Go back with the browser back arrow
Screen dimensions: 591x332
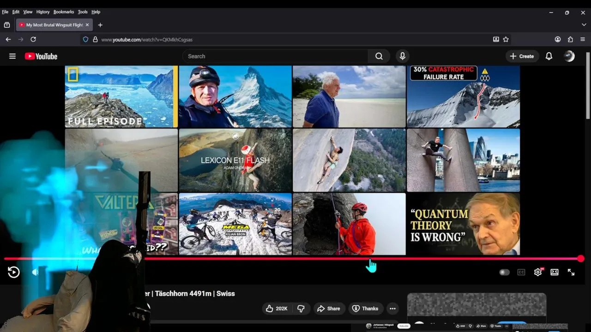click(8, 40)
